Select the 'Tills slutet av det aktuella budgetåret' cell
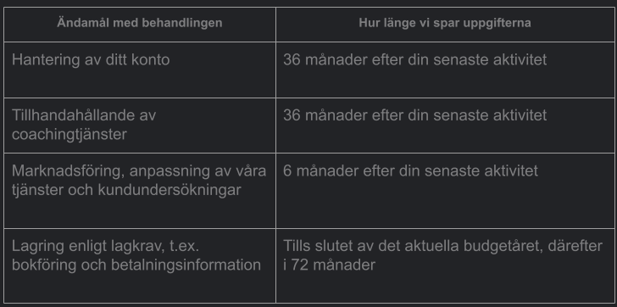617x307 pixels. coord(445,265)
